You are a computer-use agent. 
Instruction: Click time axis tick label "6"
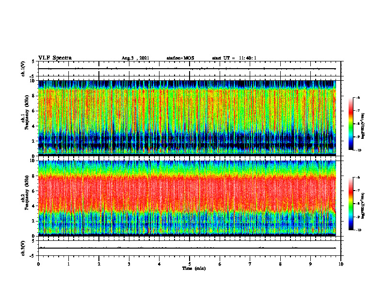(x=220, y=264)
